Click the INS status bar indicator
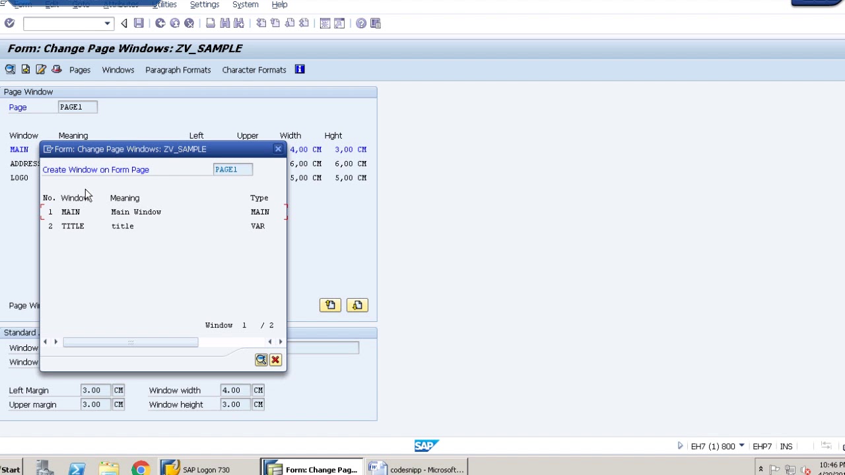845x475 pixels. 786,447
